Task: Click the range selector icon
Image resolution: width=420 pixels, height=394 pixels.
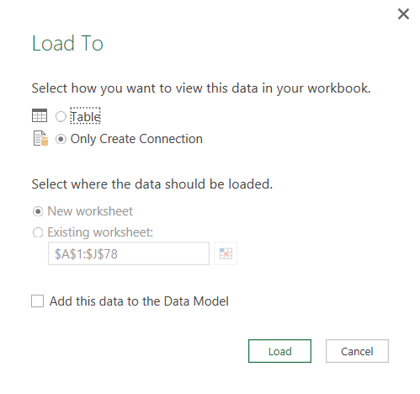Action: 226,253
